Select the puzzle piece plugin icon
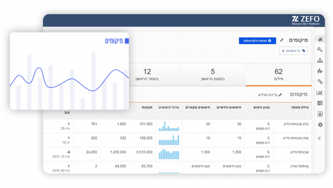333x188 pixels. pyautogui.click(x=320, y=71)
